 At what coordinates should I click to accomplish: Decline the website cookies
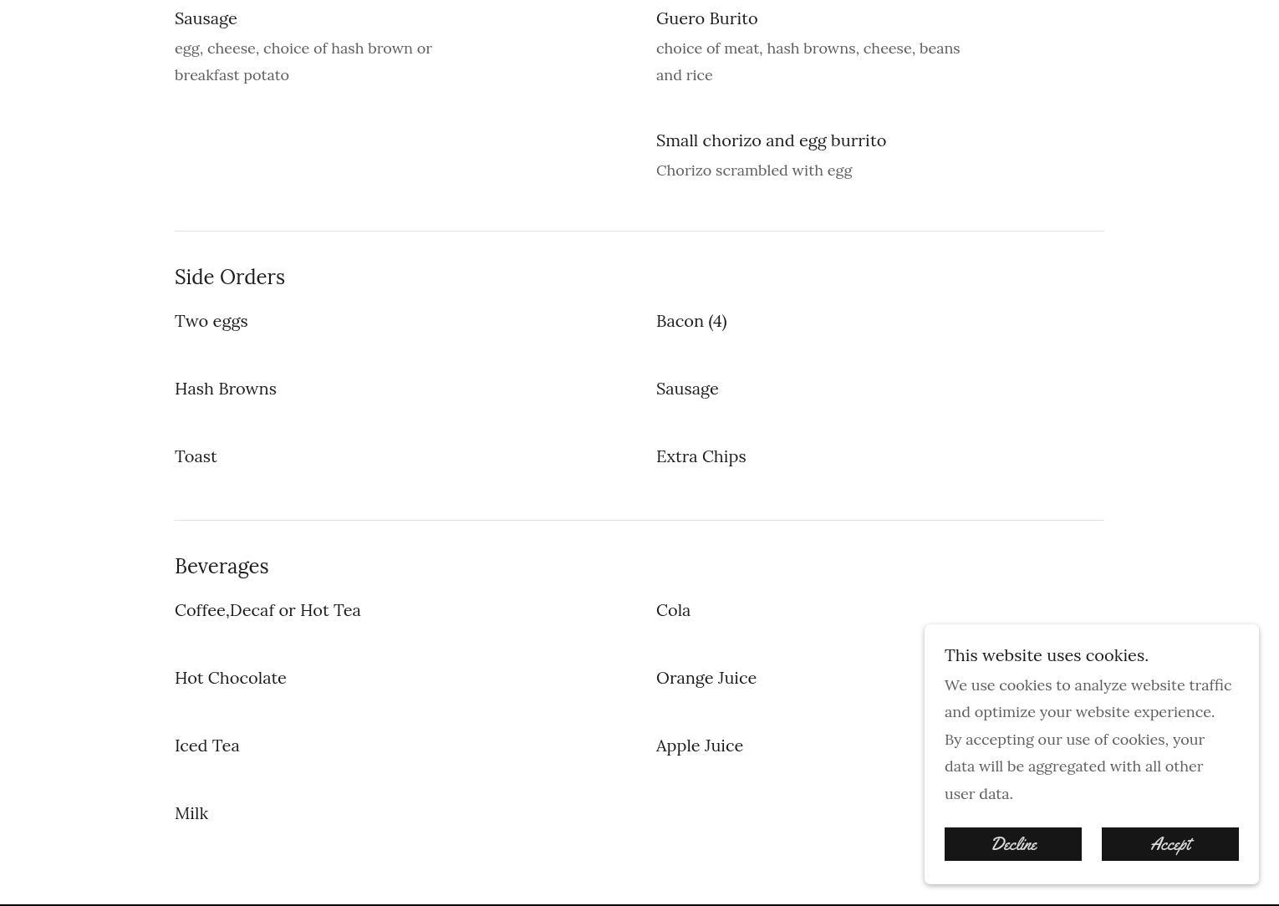(x=1012, y=844)
